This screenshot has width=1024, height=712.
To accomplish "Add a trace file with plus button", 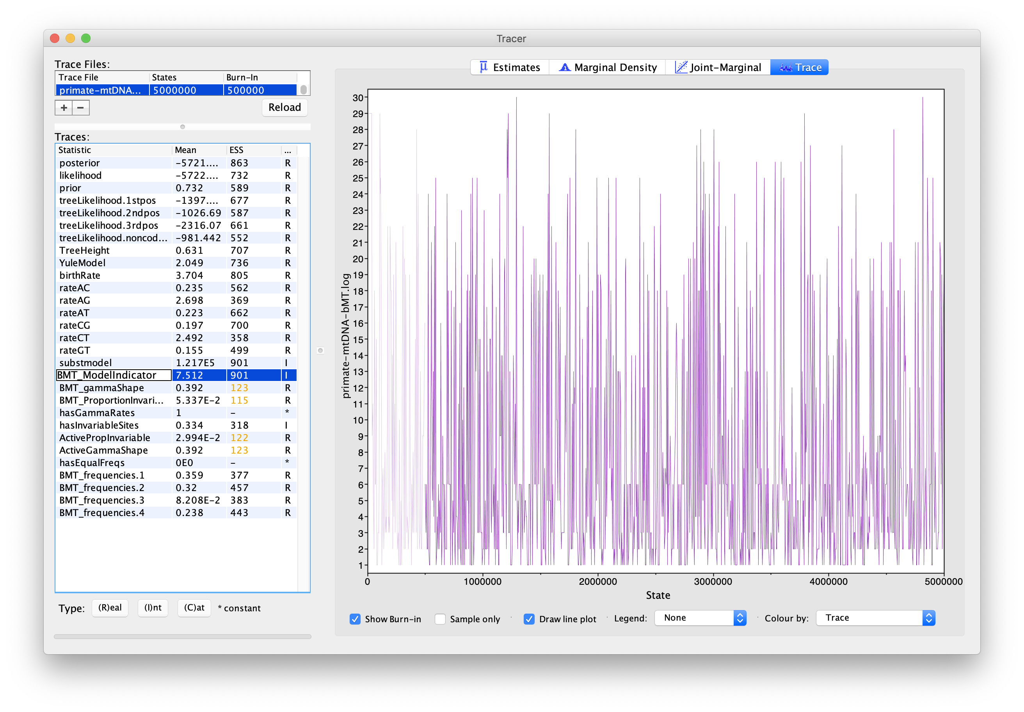I will [64, 107].
